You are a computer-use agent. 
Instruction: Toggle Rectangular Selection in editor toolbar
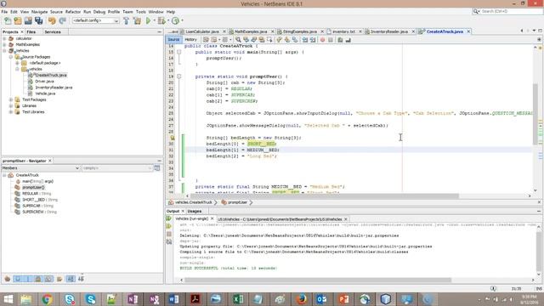(269, 40)
